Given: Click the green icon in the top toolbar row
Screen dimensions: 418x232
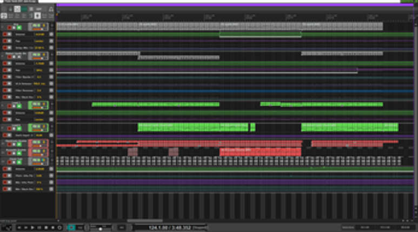Looking at the screenshot, I should point(24,9).
